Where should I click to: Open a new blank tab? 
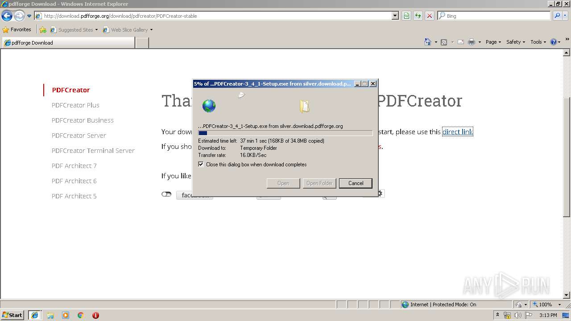click(142, 43)
